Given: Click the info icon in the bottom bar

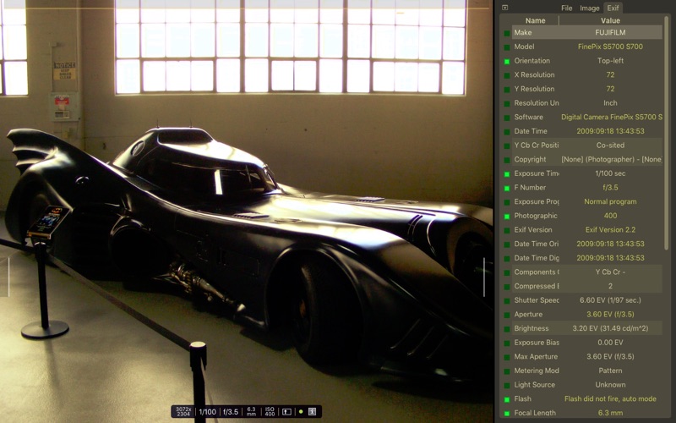Looking at the screenshot, I should [x=313, y=412].
